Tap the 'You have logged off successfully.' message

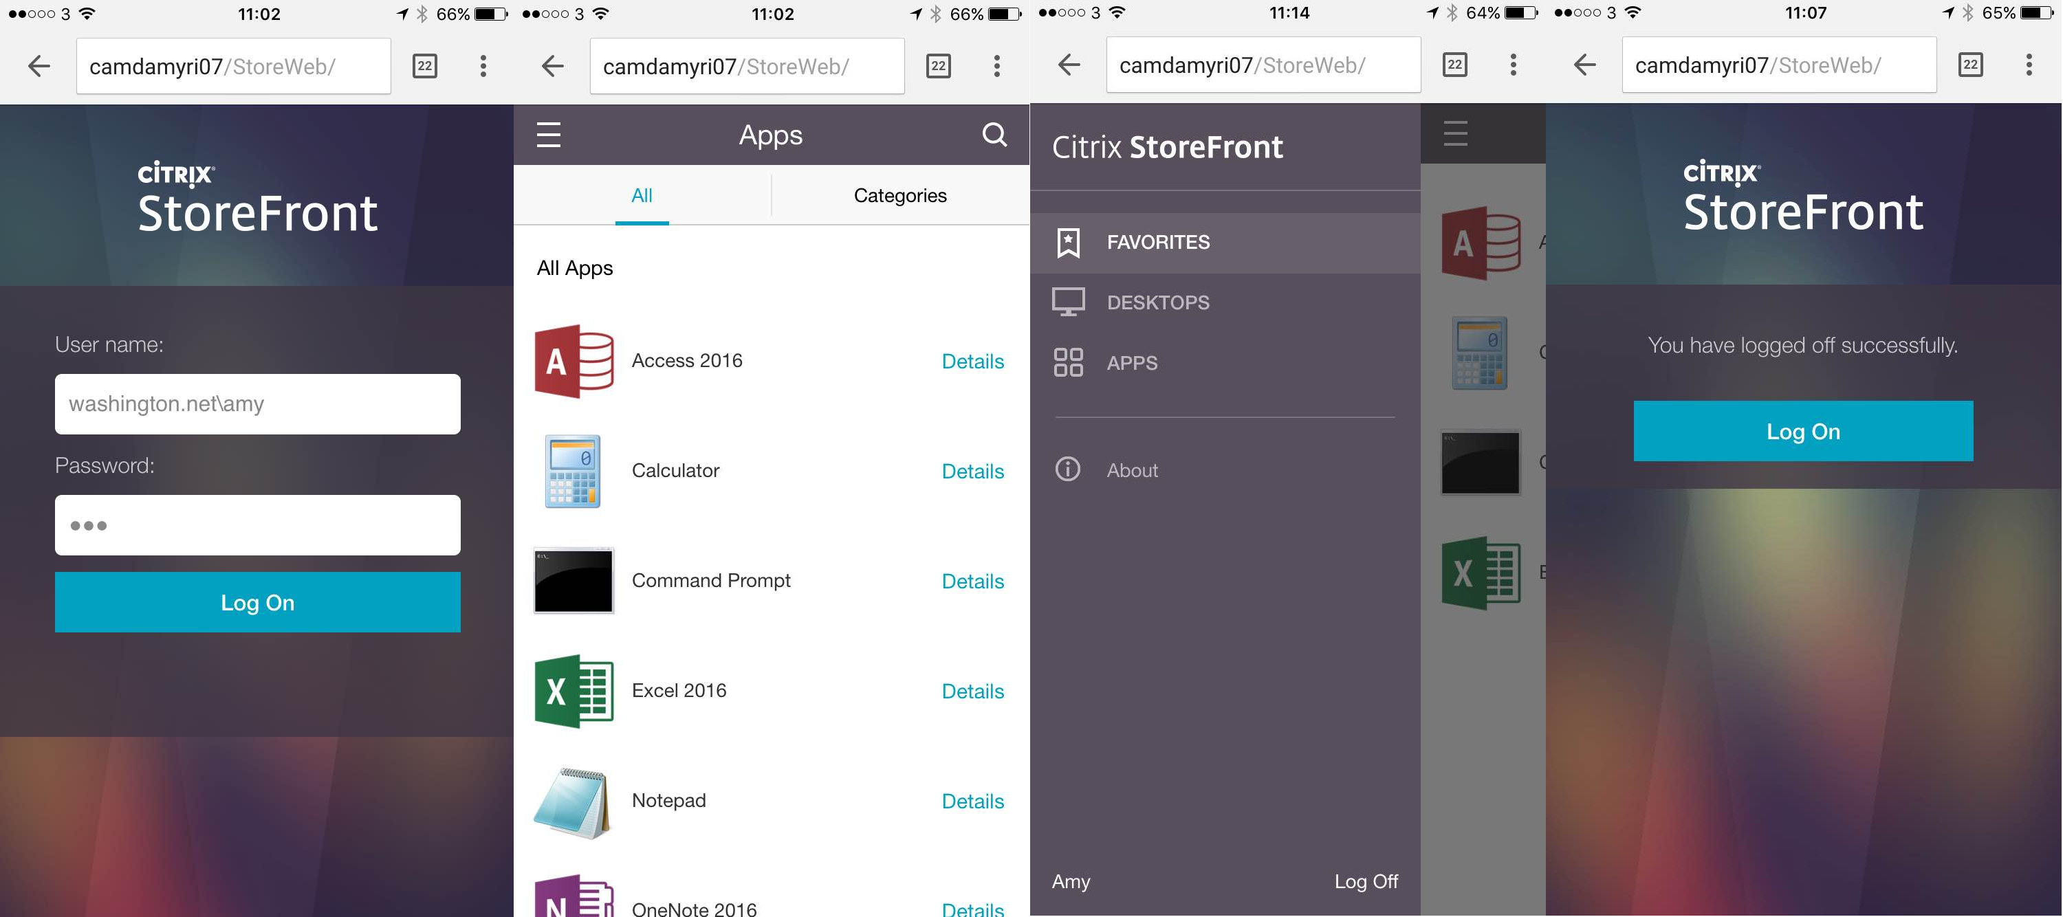pos(1802,345)
